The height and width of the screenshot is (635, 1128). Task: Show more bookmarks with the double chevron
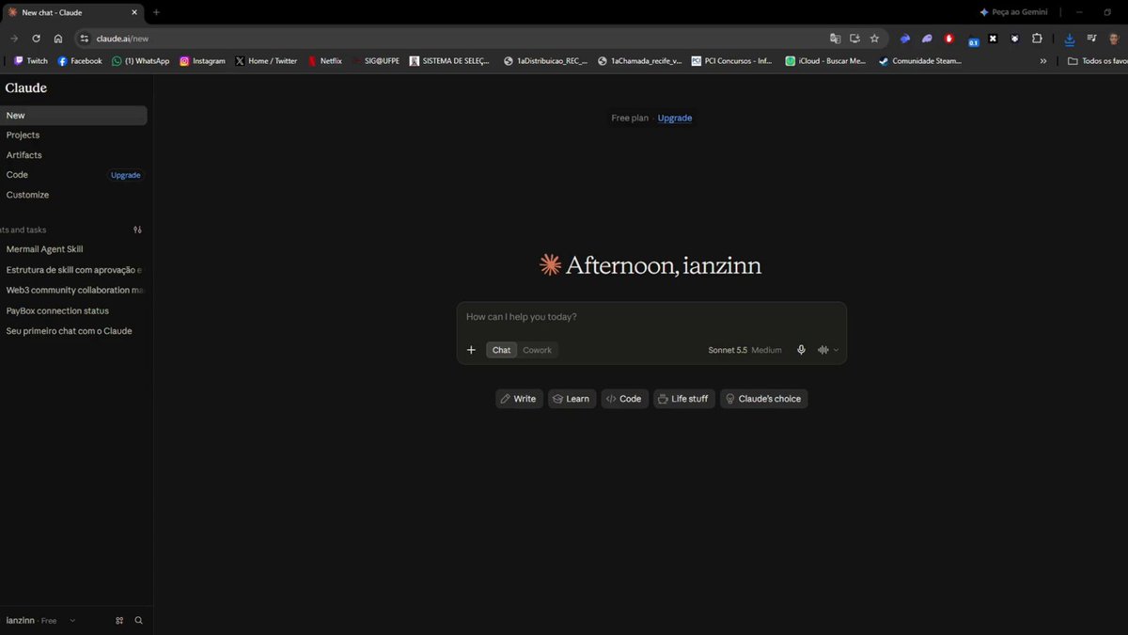1043,61
